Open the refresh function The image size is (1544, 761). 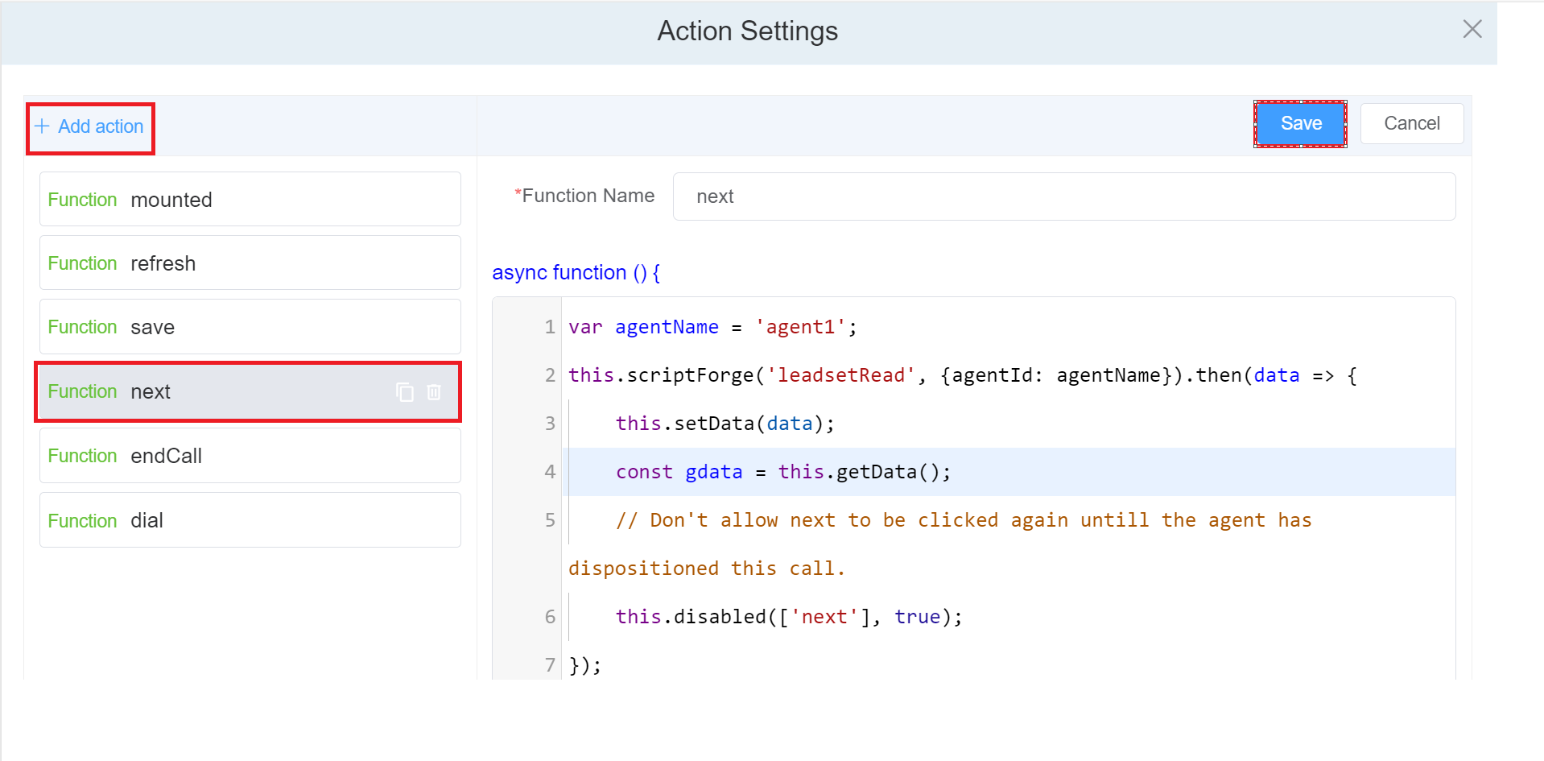point(250,263)
